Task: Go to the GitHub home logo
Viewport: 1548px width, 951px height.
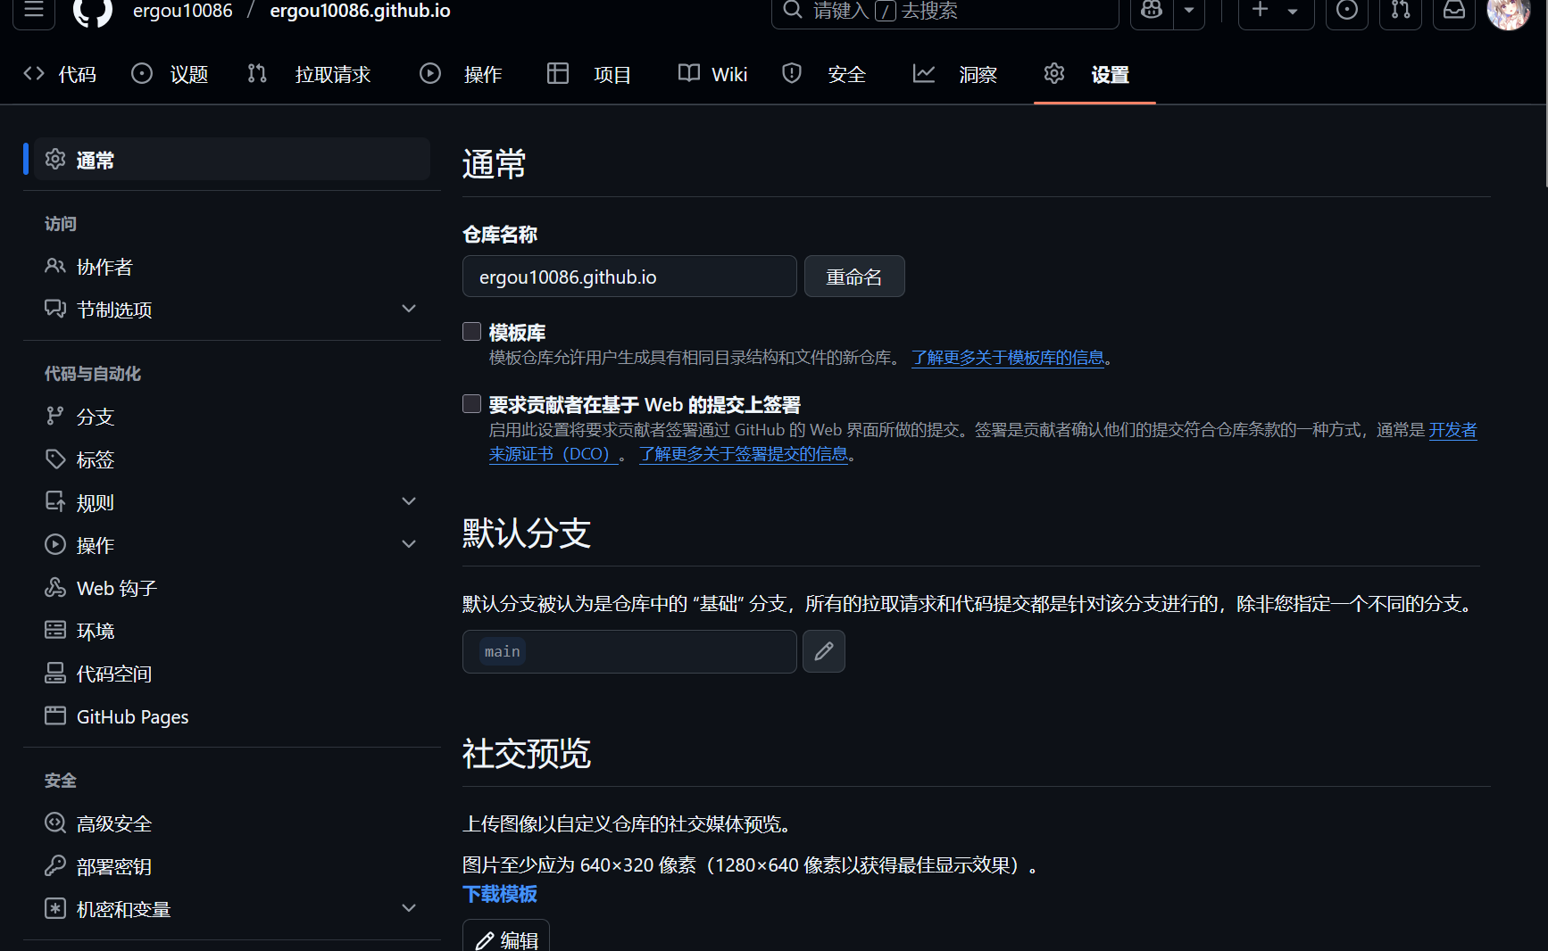Action: pos(92,11)
